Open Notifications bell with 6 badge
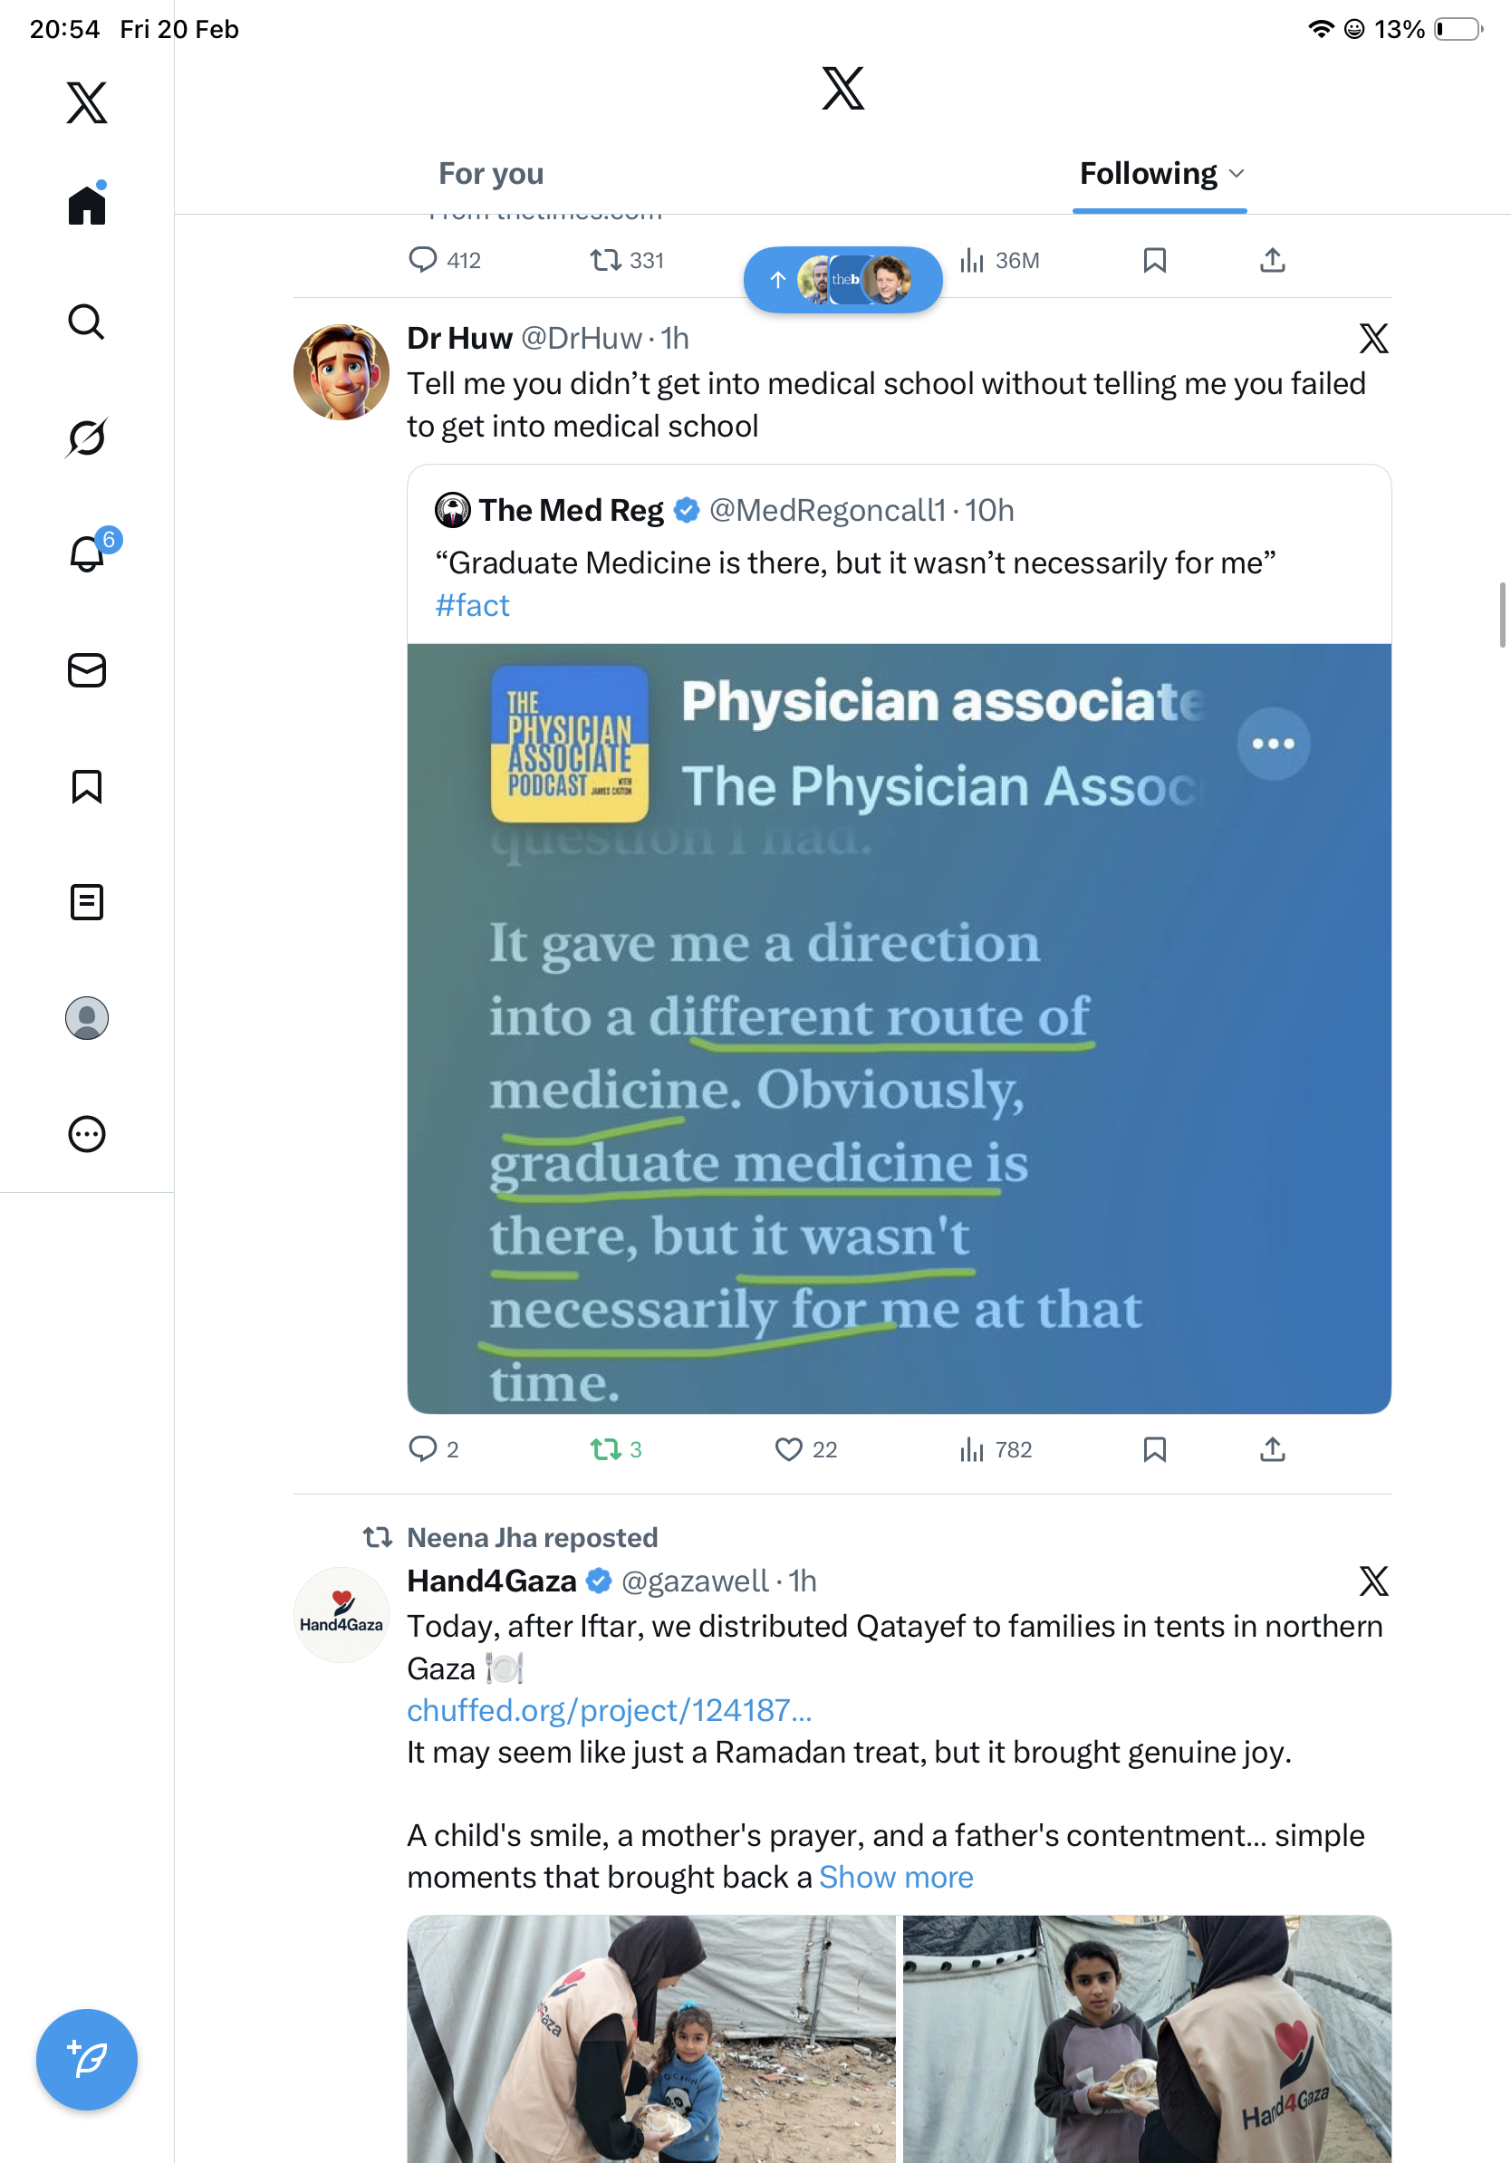This screenshot has height=2163, width=1511. pyautogui.click(x=88, y=554)
